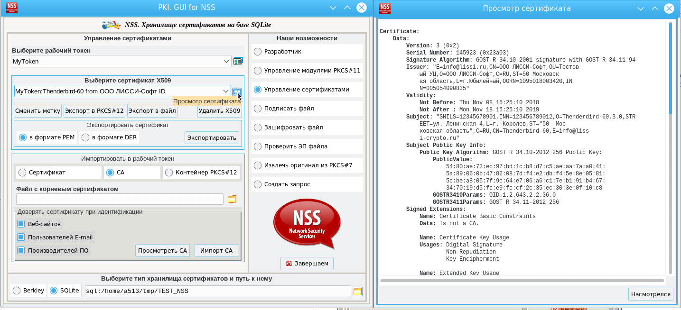The width and height of the screenshot is (681, 310).
Task: Choose Создать запрос option
Action: (x=258, y=184)
